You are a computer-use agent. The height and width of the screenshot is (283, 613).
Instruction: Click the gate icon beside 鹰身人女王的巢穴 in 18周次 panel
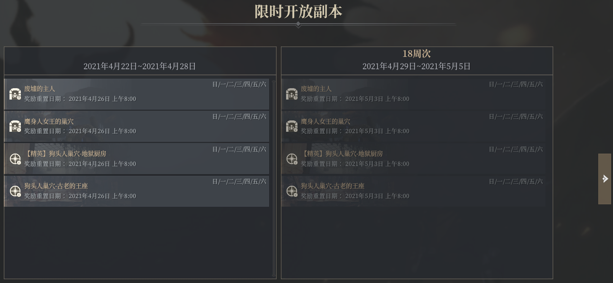pos(292,126)
